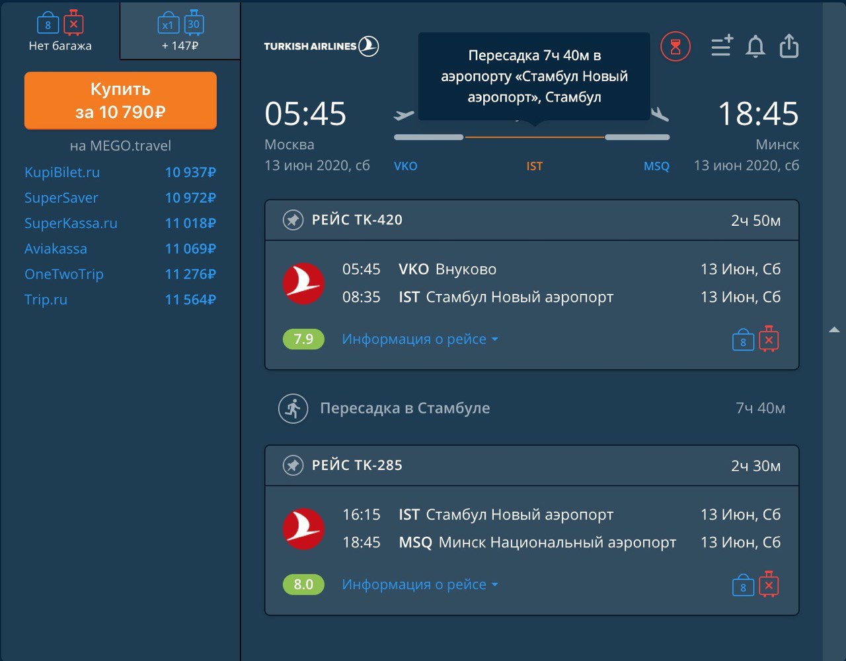The height and width of the screenshot is (661, 846).
Task: Click the orange 'Купить за 10 790₽' button
Action: coord(120,100)
